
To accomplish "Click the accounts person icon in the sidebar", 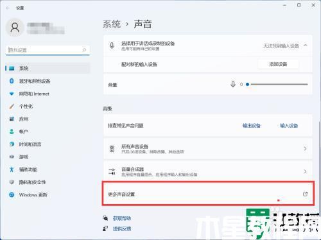I will (12, 132).
